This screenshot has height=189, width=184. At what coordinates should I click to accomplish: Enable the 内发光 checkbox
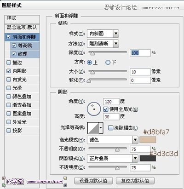pos(9,80)
